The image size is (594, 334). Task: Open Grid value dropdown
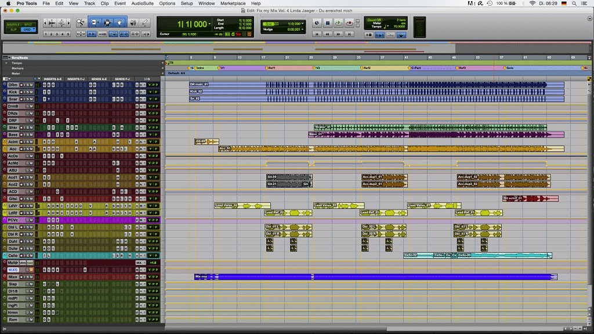[x=302, y=23]
